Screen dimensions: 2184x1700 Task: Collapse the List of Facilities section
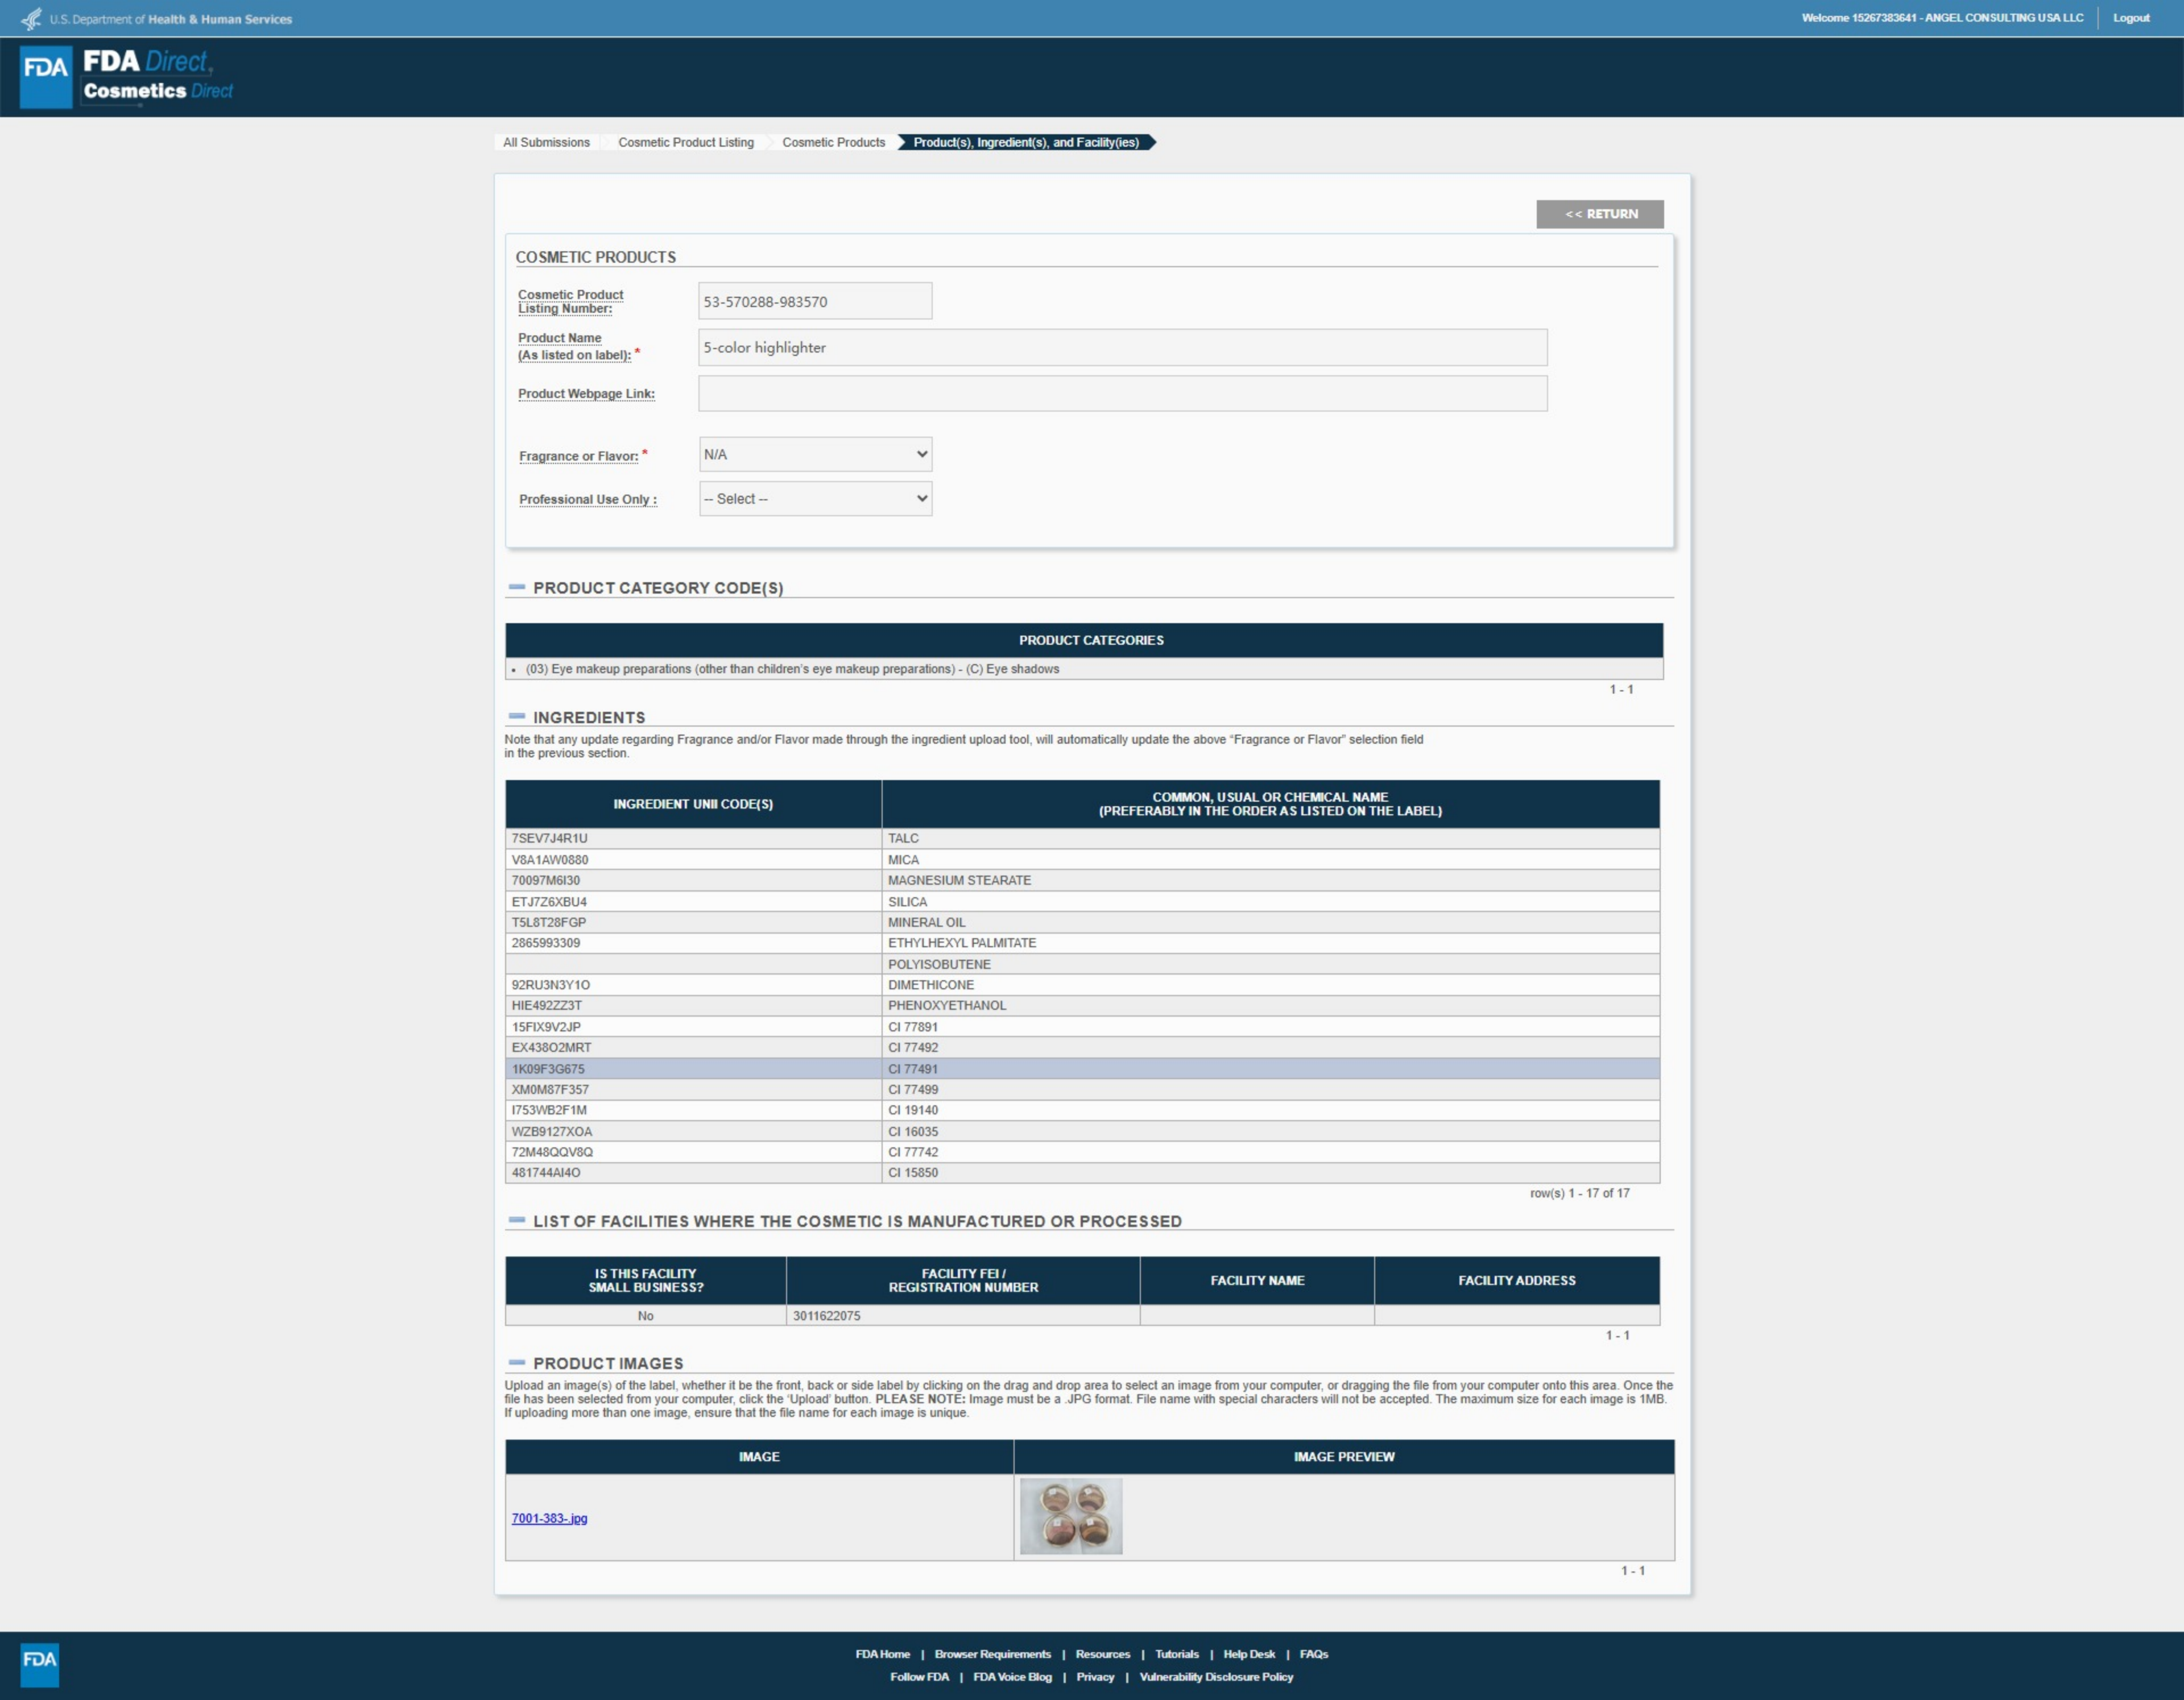(517, 1220)
